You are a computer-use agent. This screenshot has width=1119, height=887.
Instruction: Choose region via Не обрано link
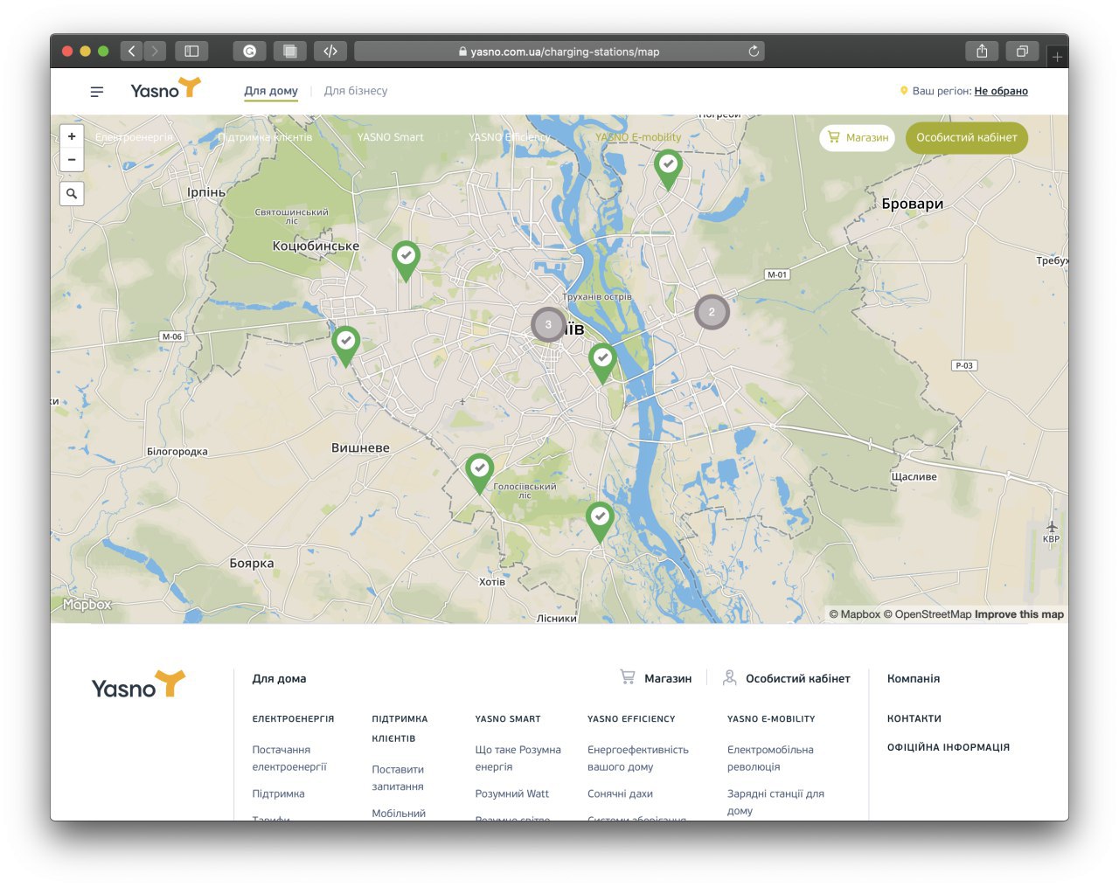[x=1001, y=91]
